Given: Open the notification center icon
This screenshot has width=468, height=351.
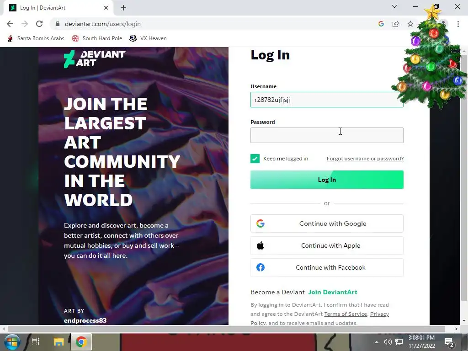Looking at the screenshot, I should pos(450,342).
